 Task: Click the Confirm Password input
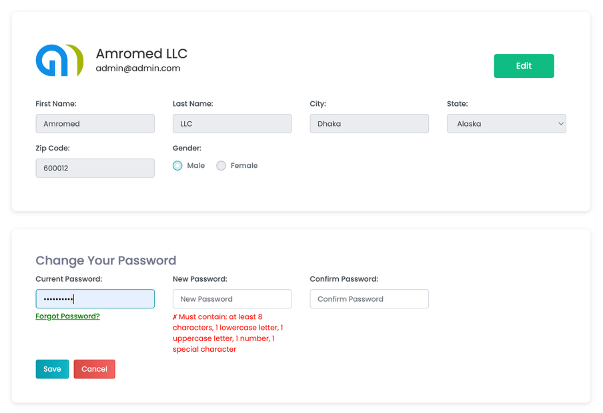pyautogui.click(x=369, y=299)
